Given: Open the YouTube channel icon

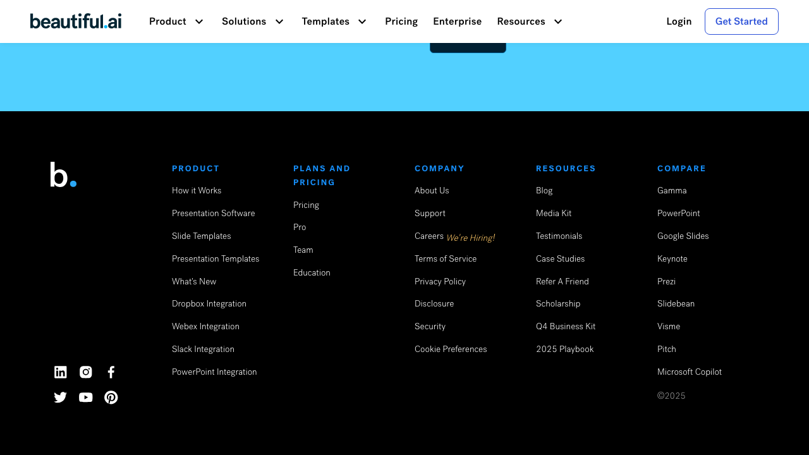Looking at the screenshot, I should (86, 397).
